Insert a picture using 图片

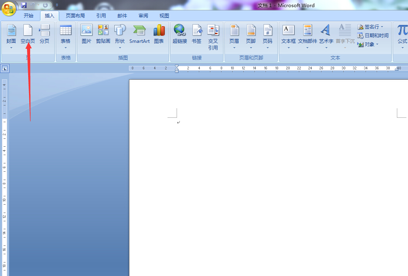pyautogui.click(x=87, y=34)
